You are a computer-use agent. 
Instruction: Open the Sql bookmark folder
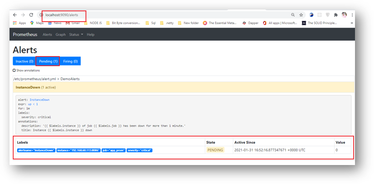150,23
